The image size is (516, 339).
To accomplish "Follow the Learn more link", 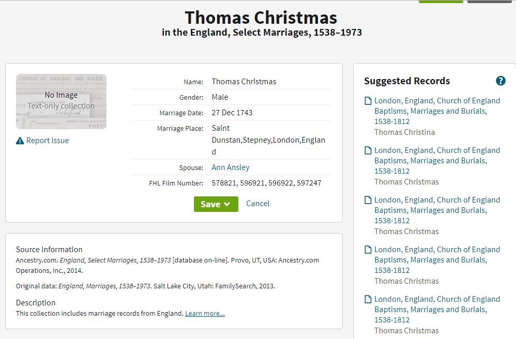I will click(x=205, y=313).
